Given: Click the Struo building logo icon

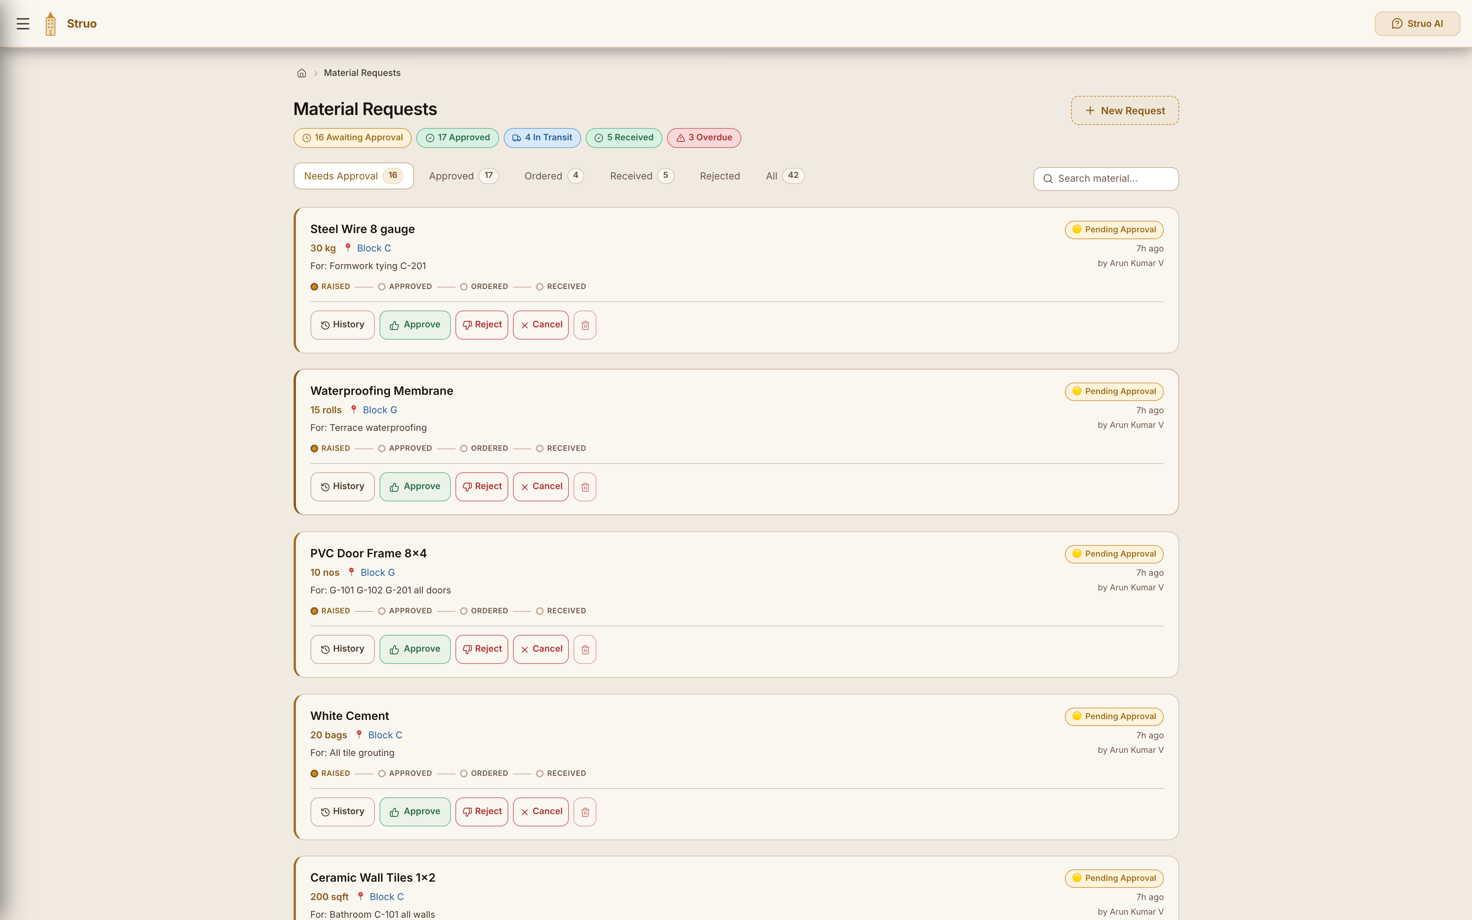Looking at the screenshot, I should pyautogui.click(x=51, y=24).
